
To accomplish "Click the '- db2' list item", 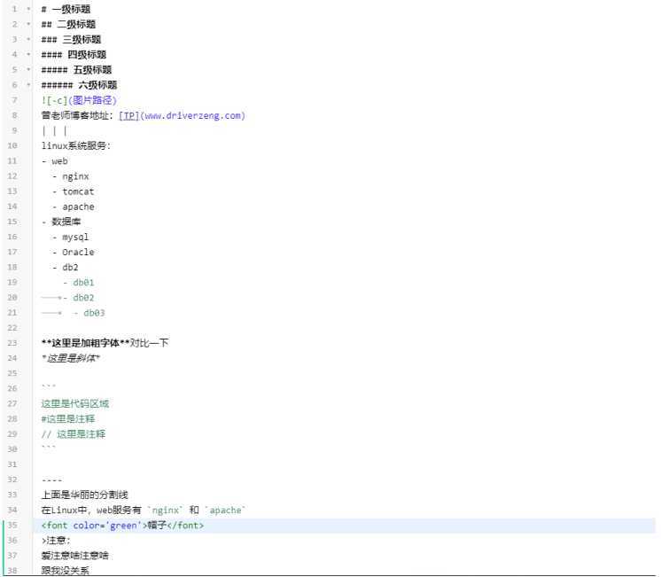I will [x=65, y=268].
